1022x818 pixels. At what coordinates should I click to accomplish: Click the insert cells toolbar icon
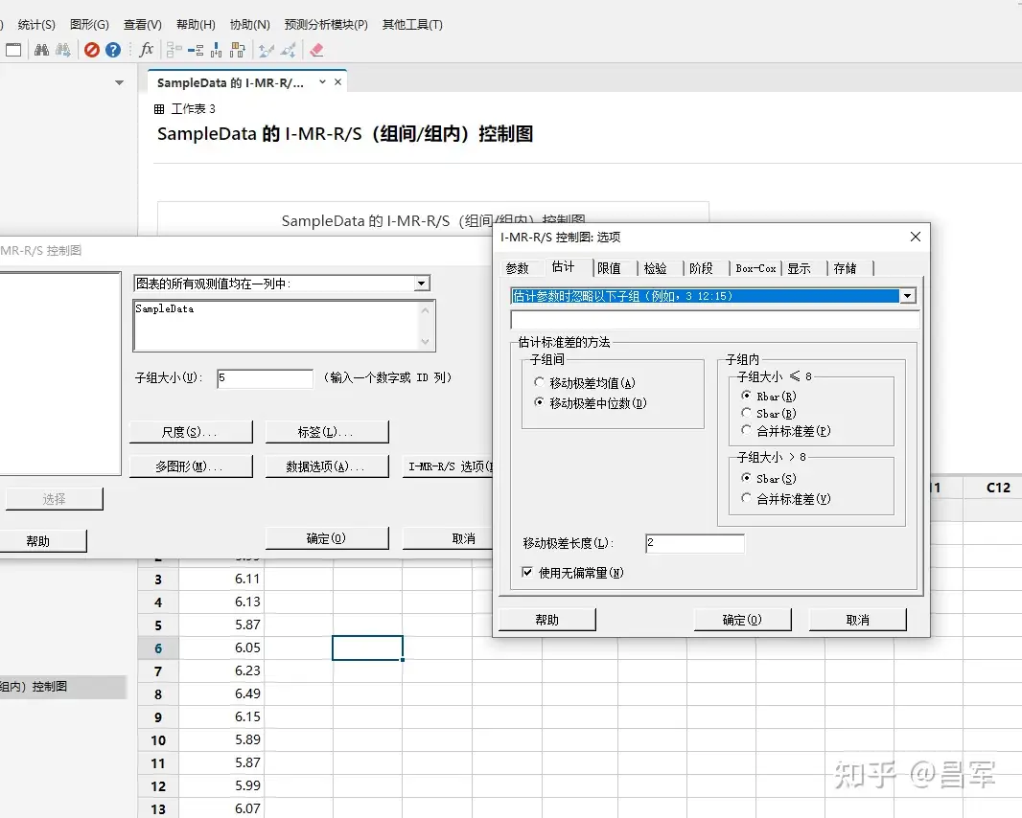click(x=174, y=50)
